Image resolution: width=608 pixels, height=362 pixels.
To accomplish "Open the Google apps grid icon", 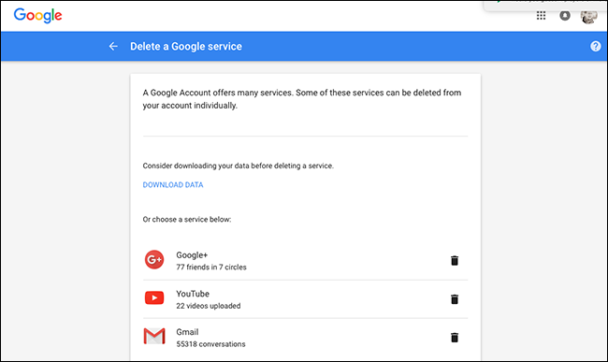I will pos(541,16).
